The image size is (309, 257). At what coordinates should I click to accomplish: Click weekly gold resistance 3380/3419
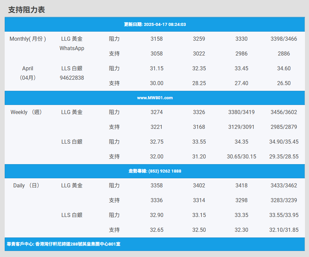(x=241, y=112)
